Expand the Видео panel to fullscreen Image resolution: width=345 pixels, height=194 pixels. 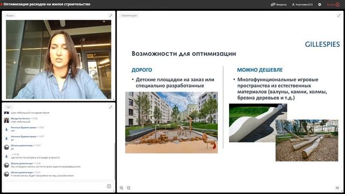[111, 16]
